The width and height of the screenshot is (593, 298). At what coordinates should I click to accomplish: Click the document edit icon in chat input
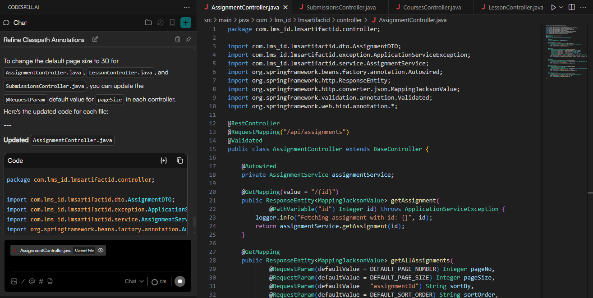point(50,281)
